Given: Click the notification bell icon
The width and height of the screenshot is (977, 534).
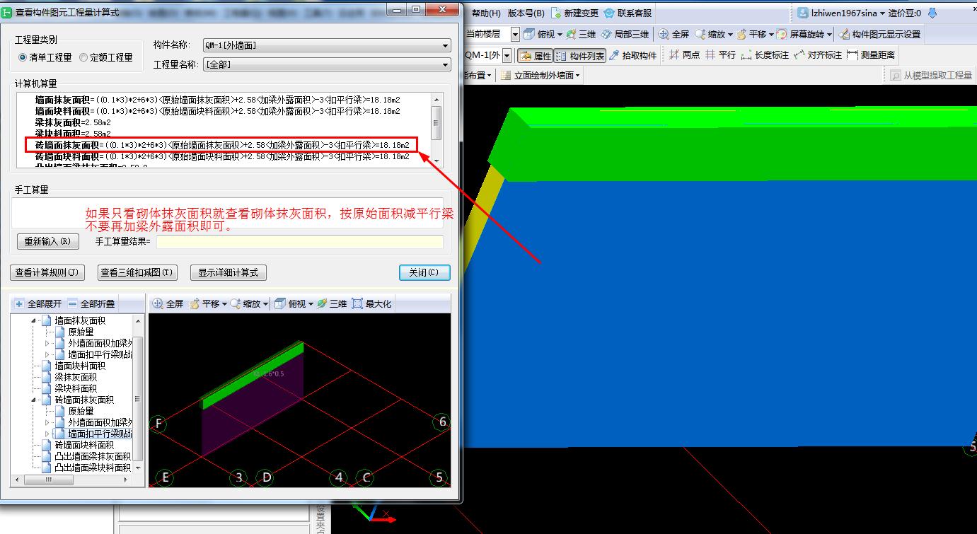Looking at the screenshot, I should click(x=932, y=13).
